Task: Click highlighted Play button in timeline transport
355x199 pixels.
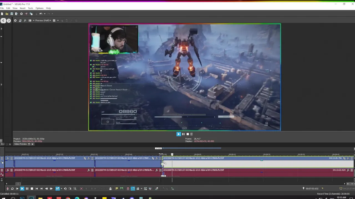Action: tap(22, 188)
